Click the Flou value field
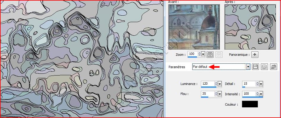The height and width of the screenshot is (118, 281). (x=207, y=94)
